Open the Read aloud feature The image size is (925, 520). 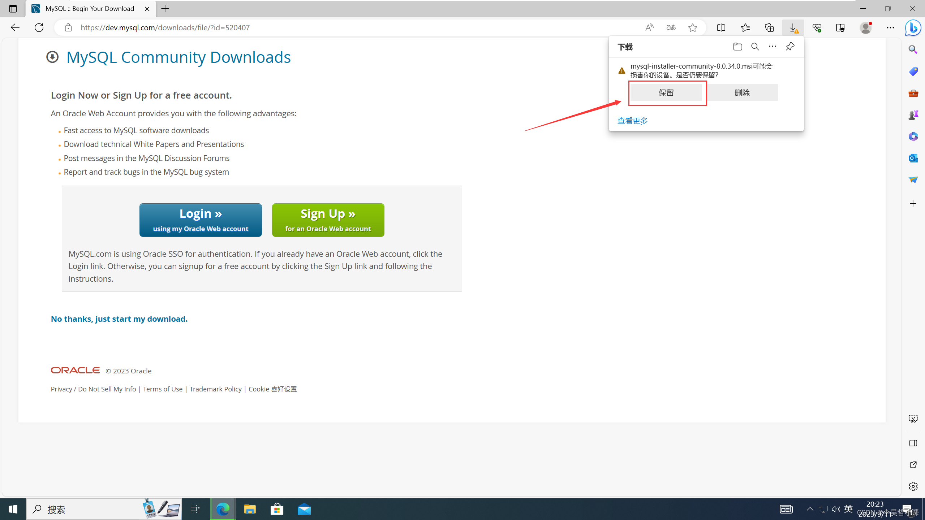pyautogui.click(x=649, y=27)
